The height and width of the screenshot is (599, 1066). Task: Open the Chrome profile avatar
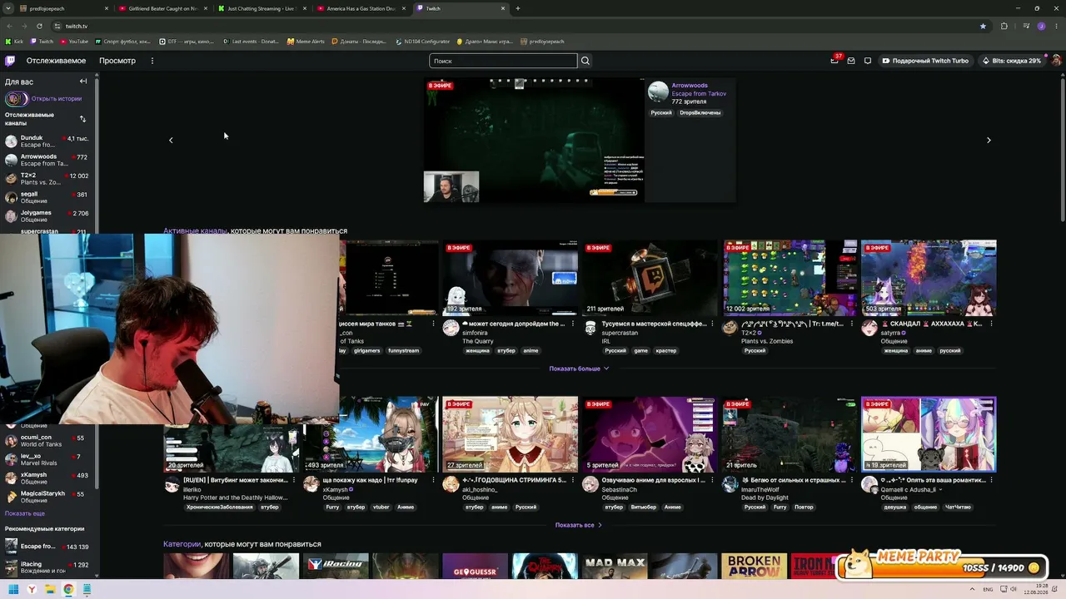click(x=1042, y=26)
